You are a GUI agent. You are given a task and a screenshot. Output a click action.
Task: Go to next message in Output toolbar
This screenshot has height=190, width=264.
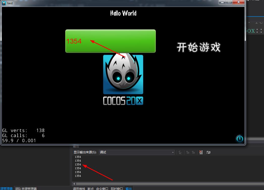click(193, 152)
